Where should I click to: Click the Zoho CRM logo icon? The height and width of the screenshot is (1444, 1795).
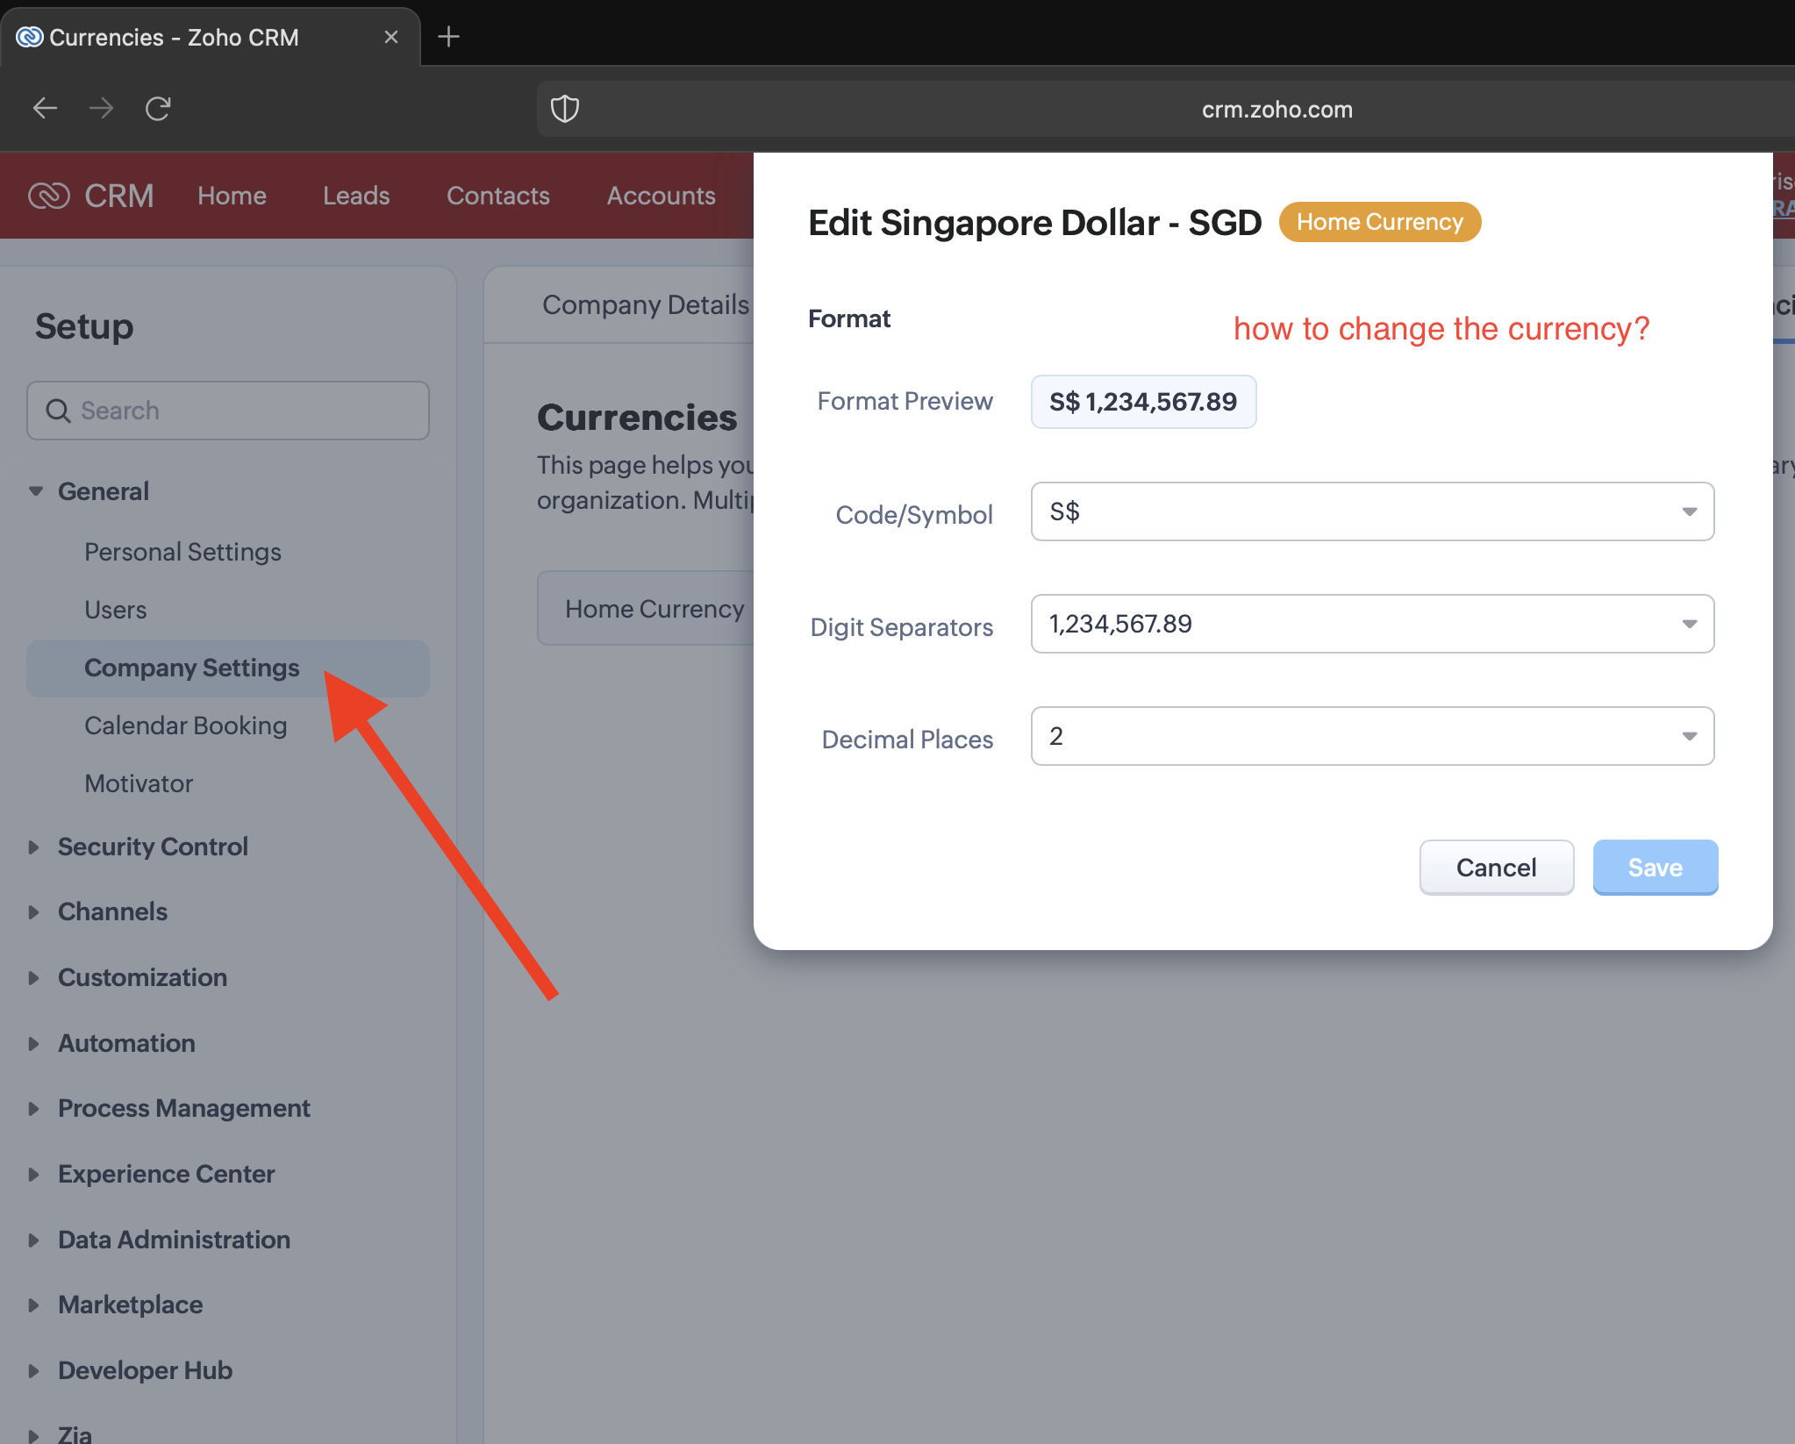pyautogui.click(x=49, y=196)
